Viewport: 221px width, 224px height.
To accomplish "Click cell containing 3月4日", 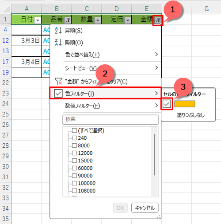I will click(x=27, y=62).
